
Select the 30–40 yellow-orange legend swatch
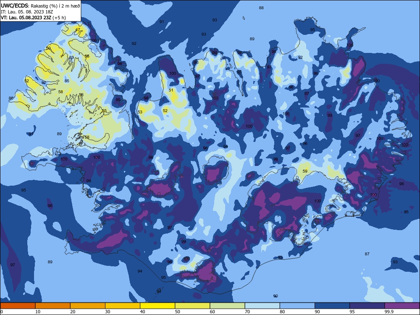pyautogui.click(x=123, y=306)
